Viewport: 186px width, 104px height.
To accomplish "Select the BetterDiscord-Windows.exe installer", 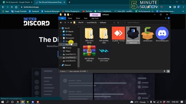I will [133, 35].
